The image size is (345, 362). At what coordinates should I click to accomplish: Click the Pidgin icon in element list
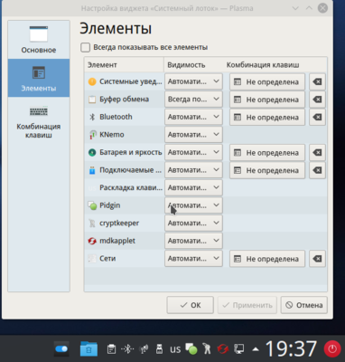pos(92,205)
